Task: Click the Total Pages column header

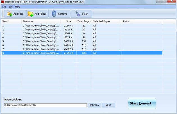Action: tap(84, 21)
